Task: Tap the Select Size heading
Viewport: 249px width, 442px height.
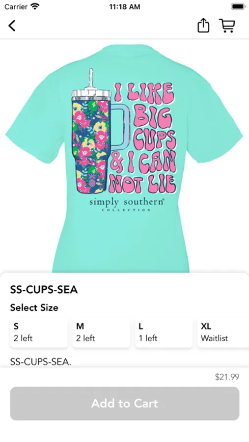Action: click(x=34, y=307)
